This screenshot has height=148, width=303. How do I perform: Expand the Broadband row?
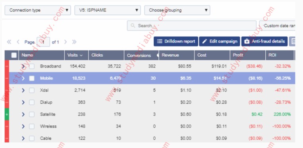[x=23, y=66]
